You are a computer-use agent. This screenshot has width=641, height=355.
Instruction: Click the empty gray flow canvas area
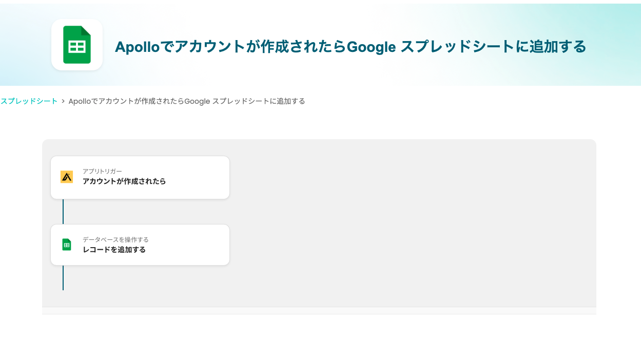[x=411, y=221]
